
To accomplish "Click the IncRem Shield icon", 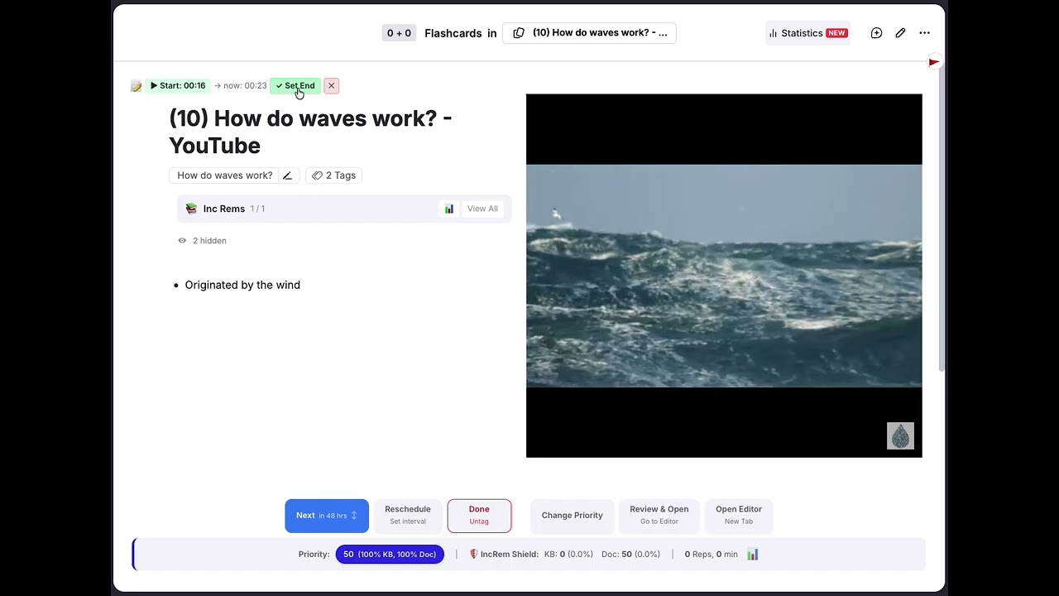I will coord(474,555).
